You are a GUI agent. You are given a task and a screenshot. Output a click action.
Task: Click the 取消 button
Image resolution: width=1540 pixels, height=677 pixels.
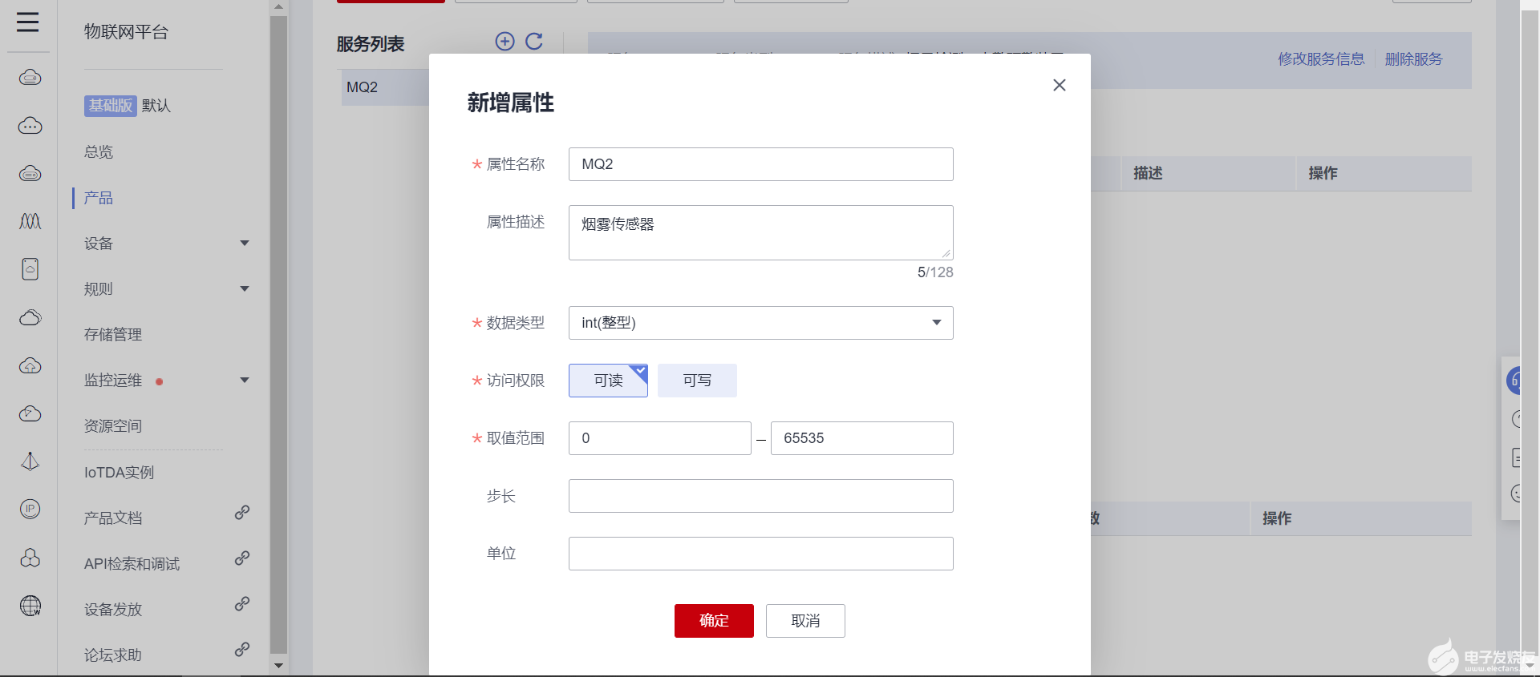point(805,621)
